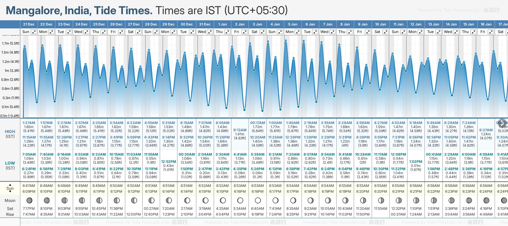Click the scroll-right arrow over the tide table
This screenshot has width=508, height=226.
click(502, 123)
